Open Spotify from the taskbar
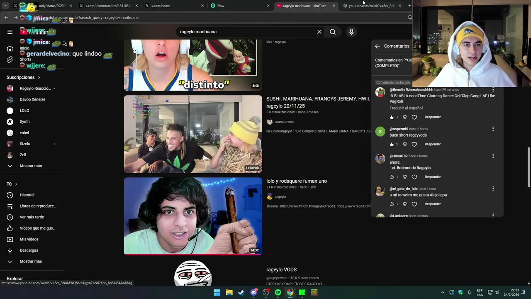Screen dimensions: 531x299 click(x=278, y=292)
